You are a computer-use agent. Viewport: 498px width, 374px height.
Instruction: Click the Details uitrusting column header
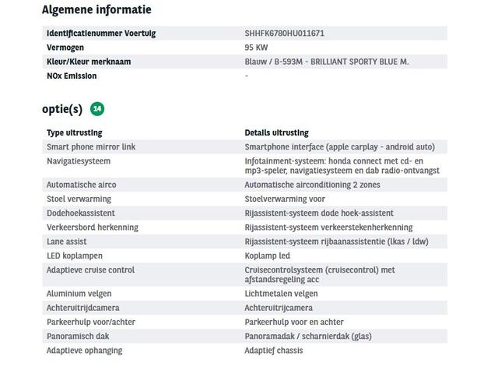coord(276,132)
